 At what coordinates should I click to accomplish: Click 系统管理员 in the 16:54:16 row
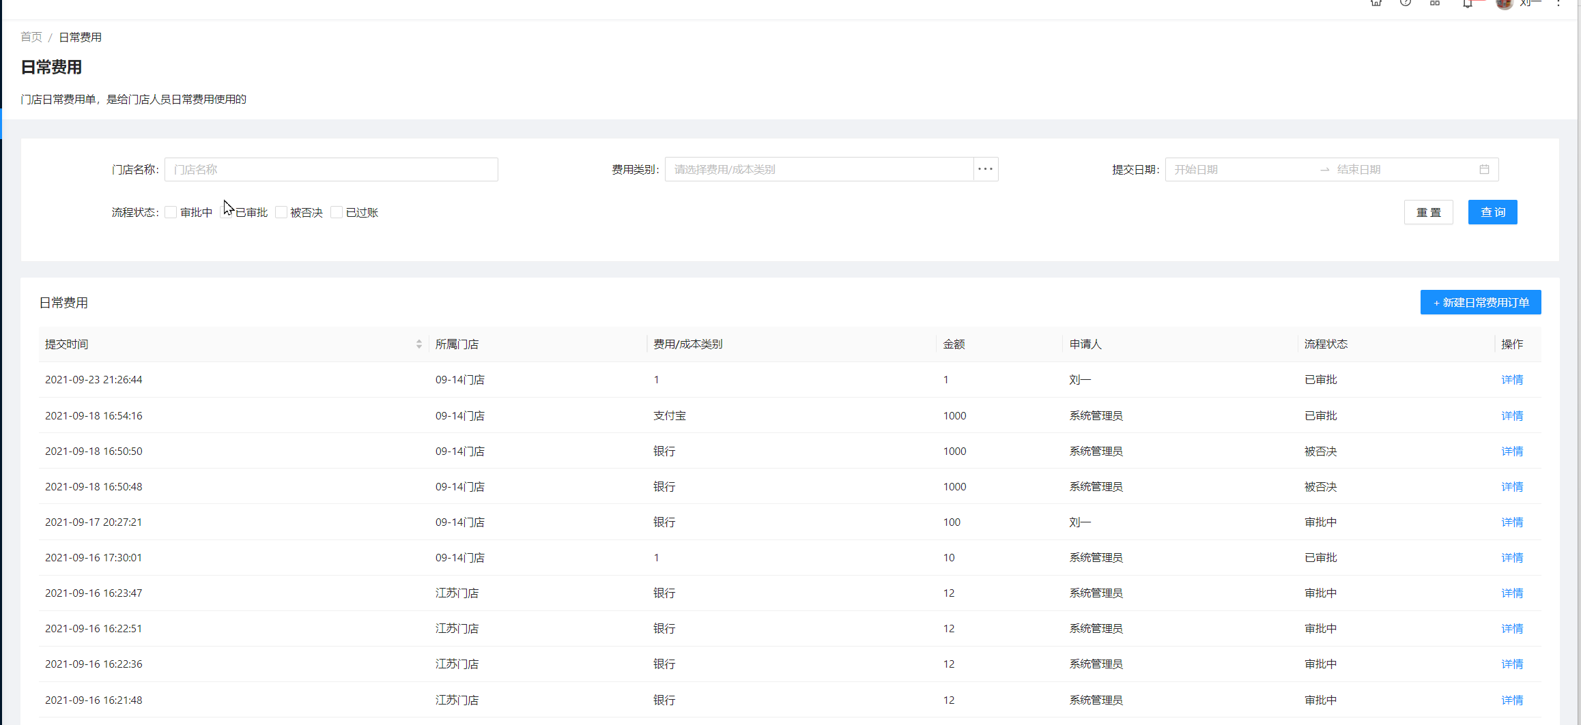[x=1096, y=415]
